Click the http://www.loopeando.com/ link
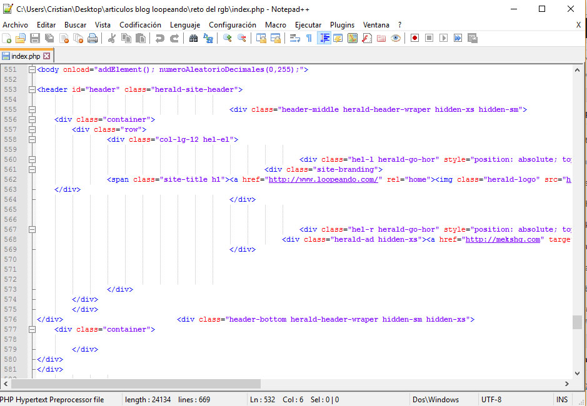The image size is (587, 406). click(323, 180)
